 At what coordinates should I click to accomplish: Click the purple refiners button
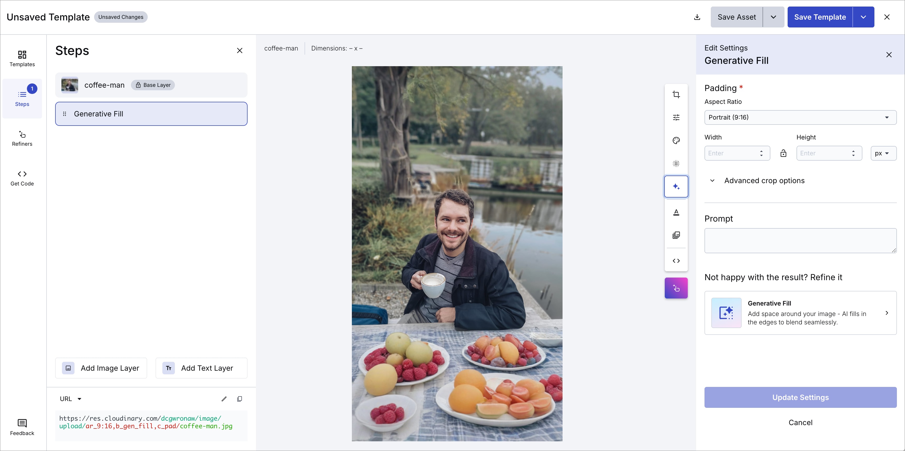(676, 288)
